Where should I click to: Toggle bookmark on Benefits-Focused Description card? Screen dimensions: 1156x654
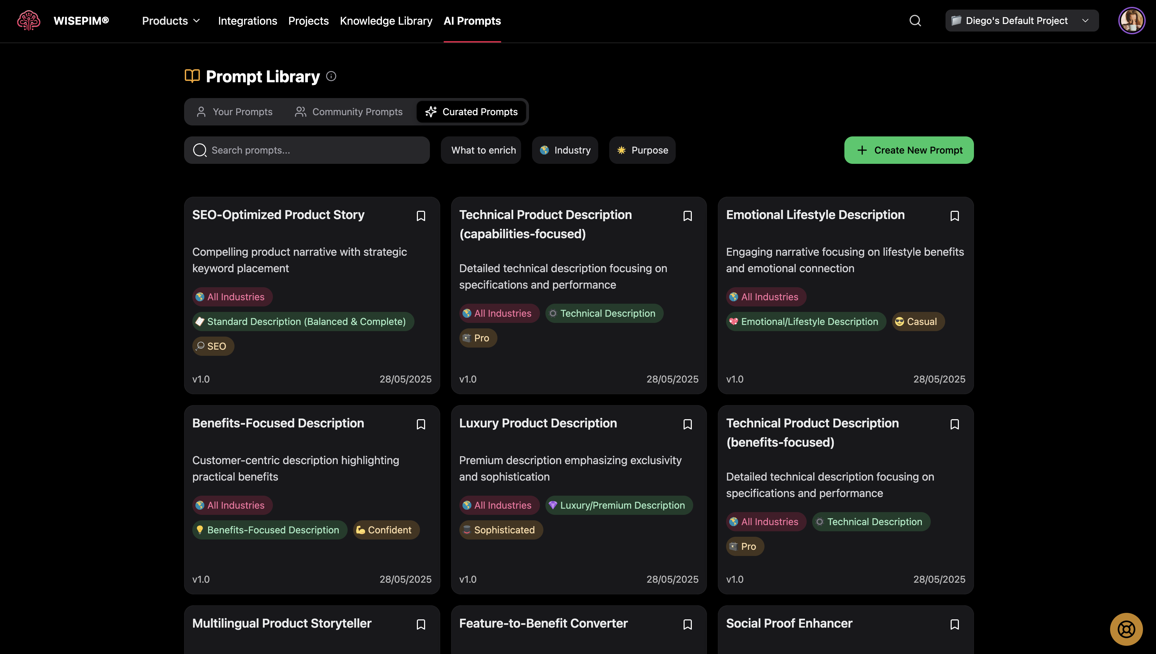point(420,424)
